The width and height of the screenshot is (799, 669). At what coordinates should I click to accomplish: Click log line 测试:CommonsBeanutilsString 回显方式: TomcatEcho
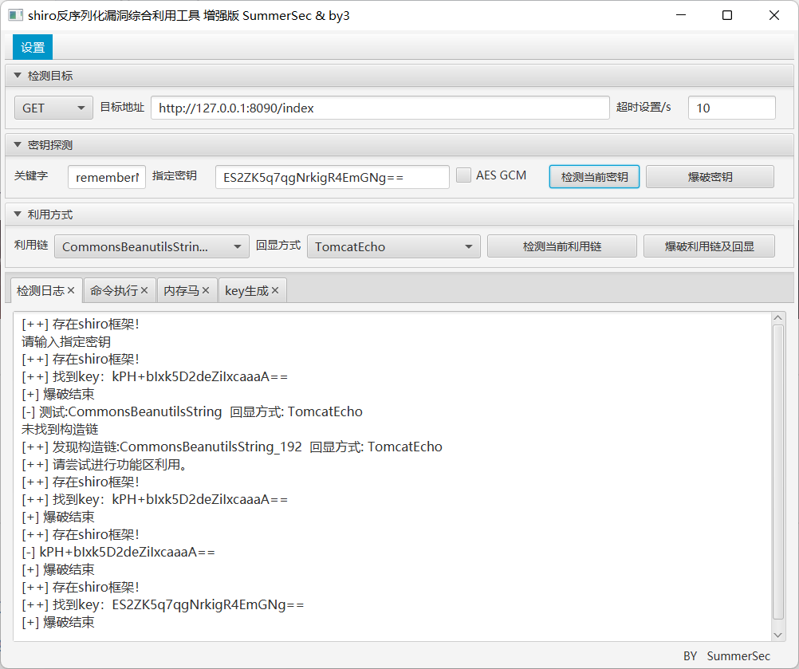(x=192, y=411)
